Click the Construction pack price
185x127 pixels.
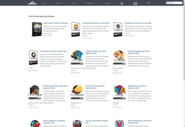(x=73, y=105)
